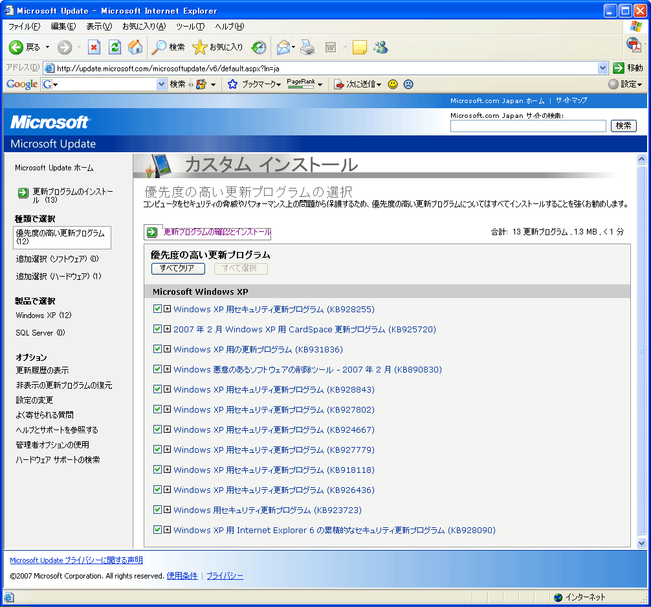Screen dimensions: 651x607
Task: Open the address bar dropdown arrow
Action: coord(603,68)
